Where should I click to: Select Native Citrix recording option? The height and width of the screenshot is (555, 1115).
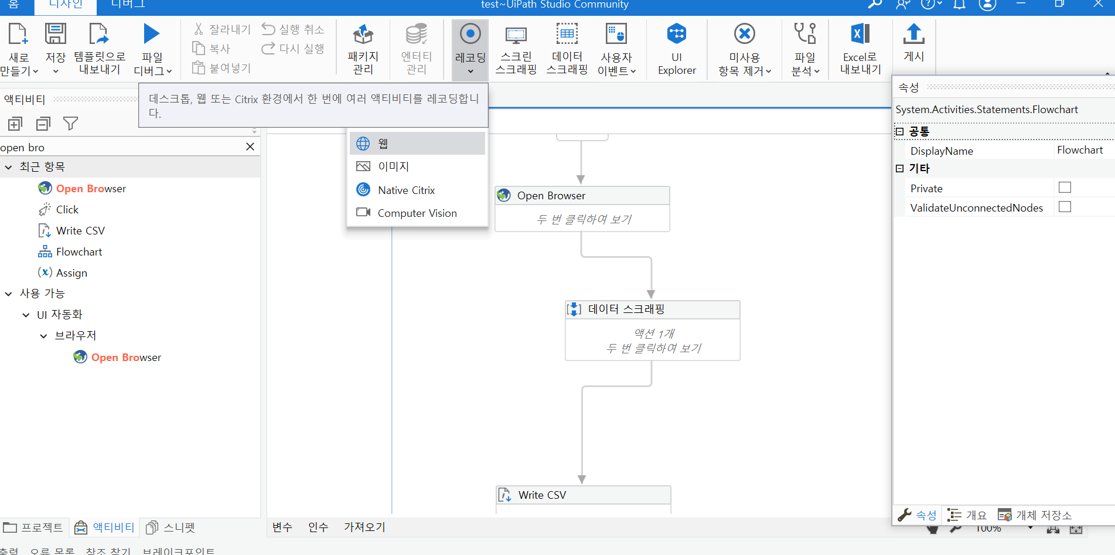point(417,190)
